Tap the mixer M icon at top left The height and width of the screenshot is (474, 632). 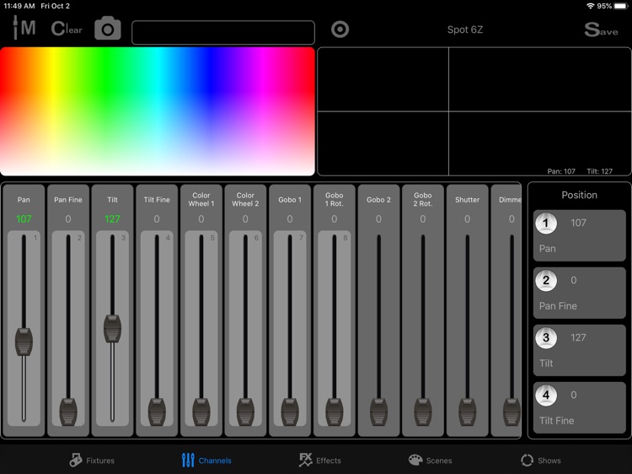(x=24, y=28)
